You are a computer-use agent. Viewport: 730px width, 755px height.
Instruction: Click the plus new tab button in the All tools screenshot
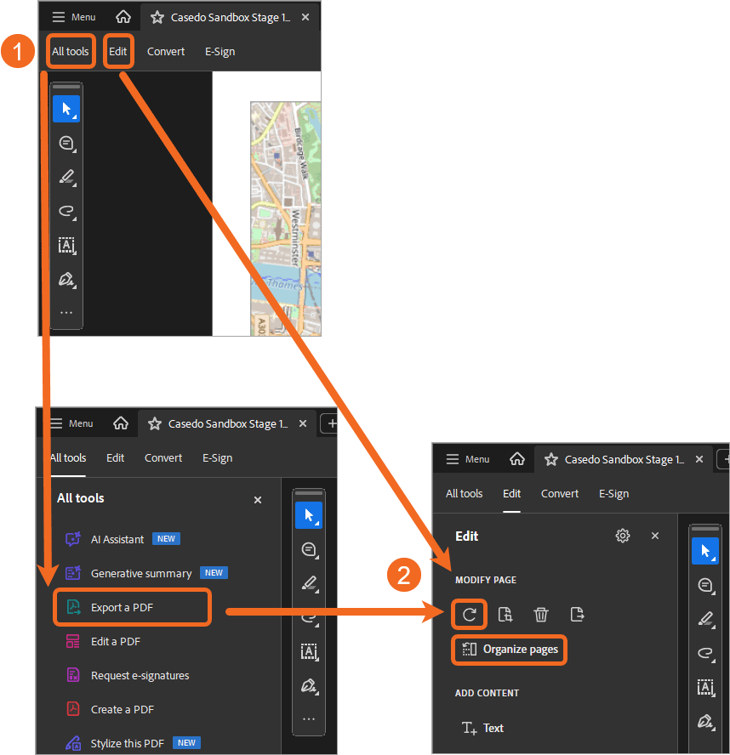pos(331,423)
